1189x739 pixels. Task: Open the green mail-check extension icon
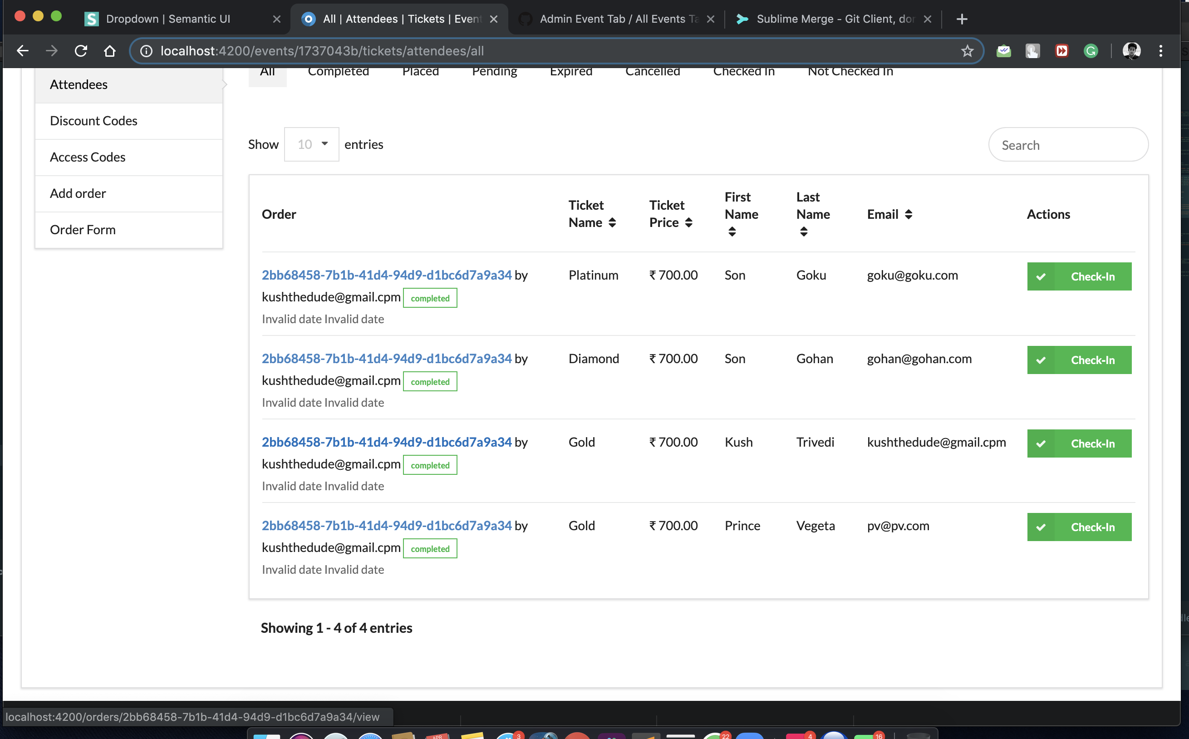pos(1003,51)
